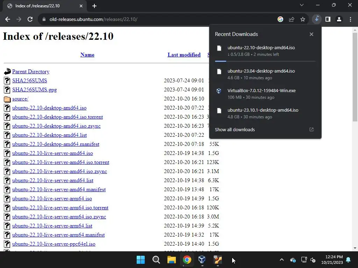Open ubuntu-22.10-desktop-amd64.manifest link

(56, 144)
